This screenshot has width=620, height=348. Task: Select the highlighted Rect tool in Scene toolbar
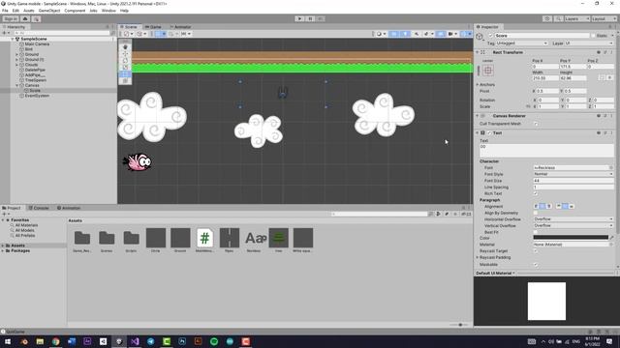(x=125, y=73)
